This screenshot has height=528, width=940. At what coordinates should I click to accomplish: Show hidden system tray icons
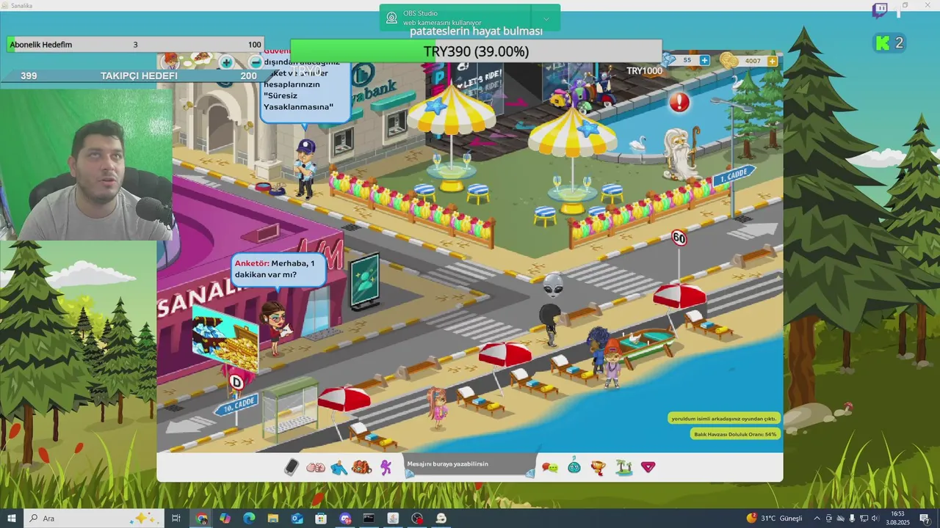coord(817,518)
